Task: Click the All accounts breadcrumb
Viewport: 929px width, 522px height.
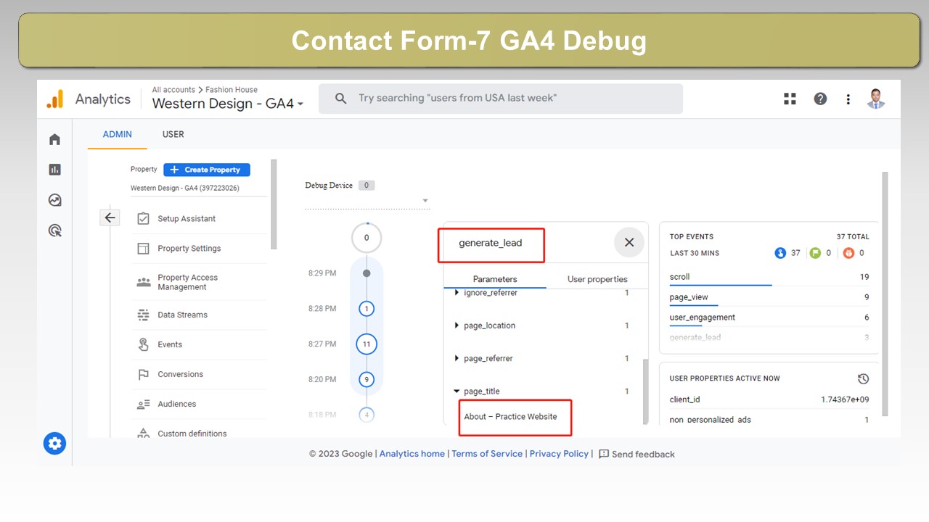Action: click(x=173, y=90)
